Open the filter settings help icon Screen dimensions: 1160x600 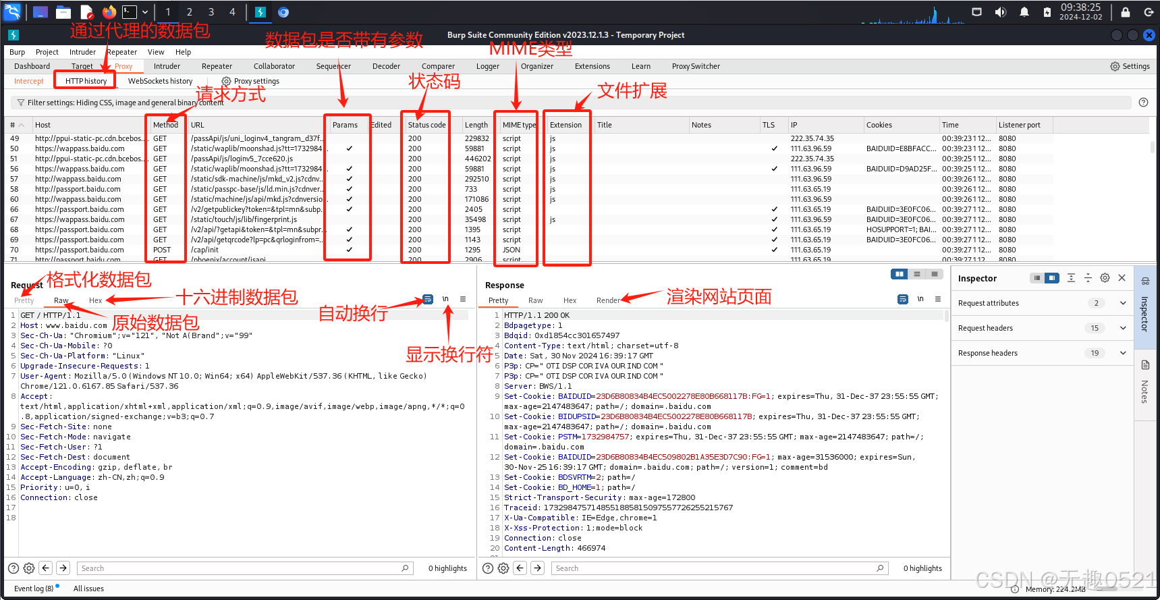[x=1143, y=103]
